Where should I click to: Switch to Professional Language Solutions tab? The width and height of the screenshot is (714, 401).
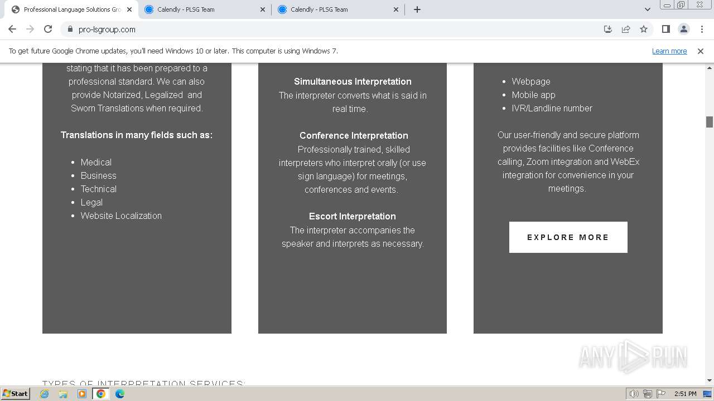point(73,9)
